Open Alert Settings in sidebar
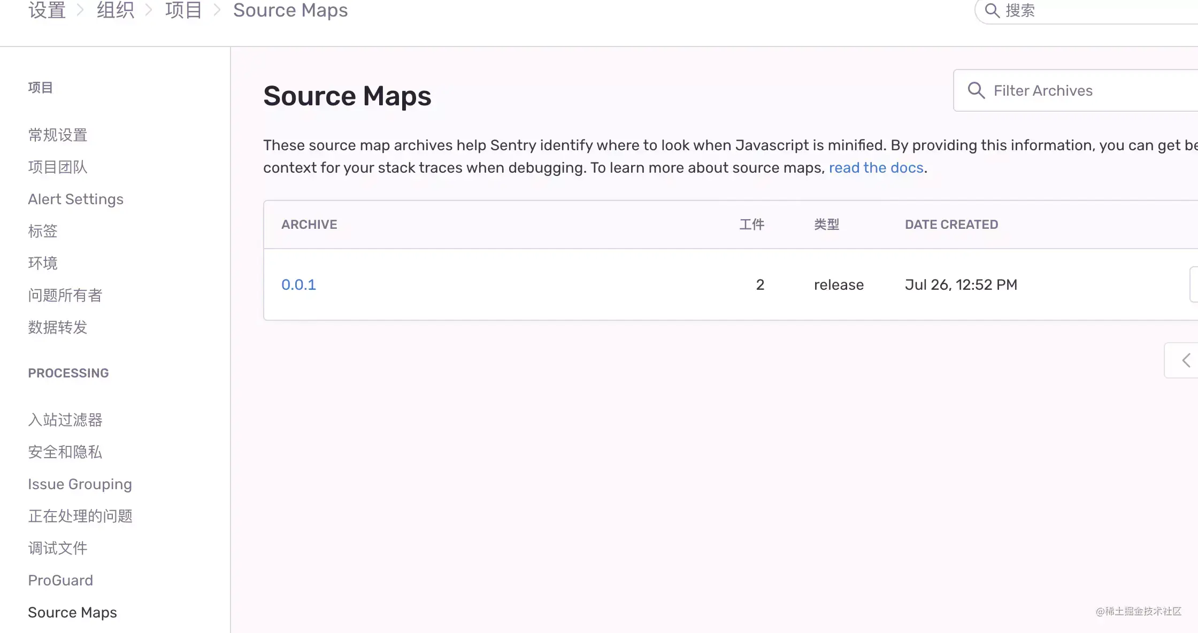The width and height of the screenshot is (1198, 633). pyautogui.click(x=76, y=199)
